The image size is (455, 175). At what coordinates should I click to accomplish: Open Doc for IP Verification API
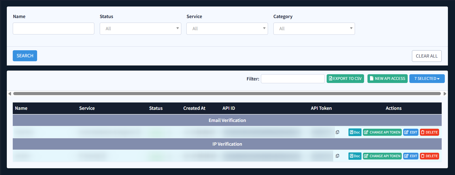tap(355, 156)
